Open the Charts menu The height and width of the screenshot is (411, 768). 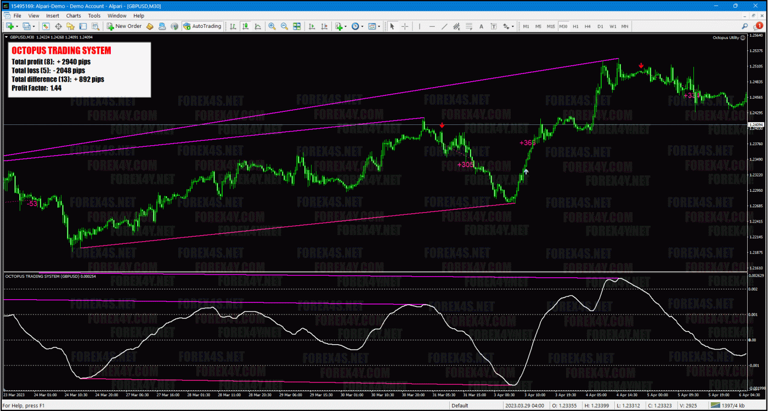(73, 15)
